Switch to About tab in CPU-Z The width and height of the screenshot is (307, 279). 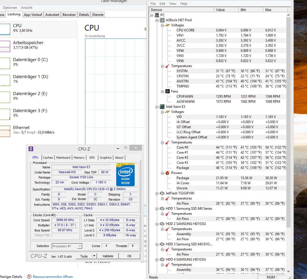click(x=119, y=158)
